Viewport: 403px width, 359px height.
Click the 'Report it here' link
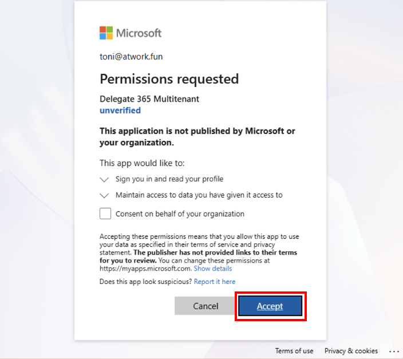pyautogui.click(x=215, y=282)
